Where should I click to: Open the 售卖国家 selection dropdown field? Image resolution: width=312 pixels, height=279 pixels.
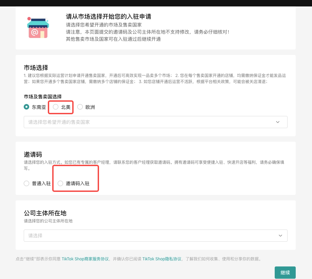click(149, 122)
